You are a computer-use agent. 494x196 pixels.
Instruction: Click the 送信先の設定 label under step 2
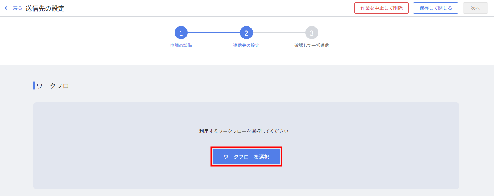246,46
